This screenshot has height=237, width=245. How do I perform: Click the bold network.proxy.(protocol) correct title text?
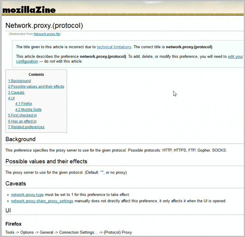(189, 47)
